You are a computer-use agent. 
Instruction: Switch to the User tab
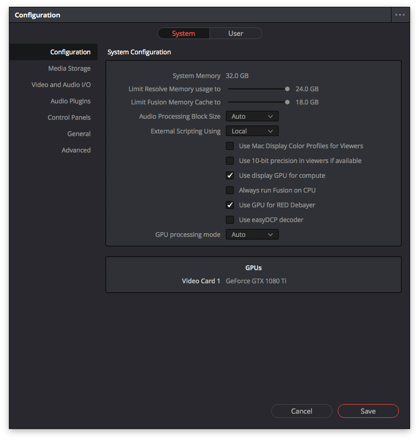[236, 33]
